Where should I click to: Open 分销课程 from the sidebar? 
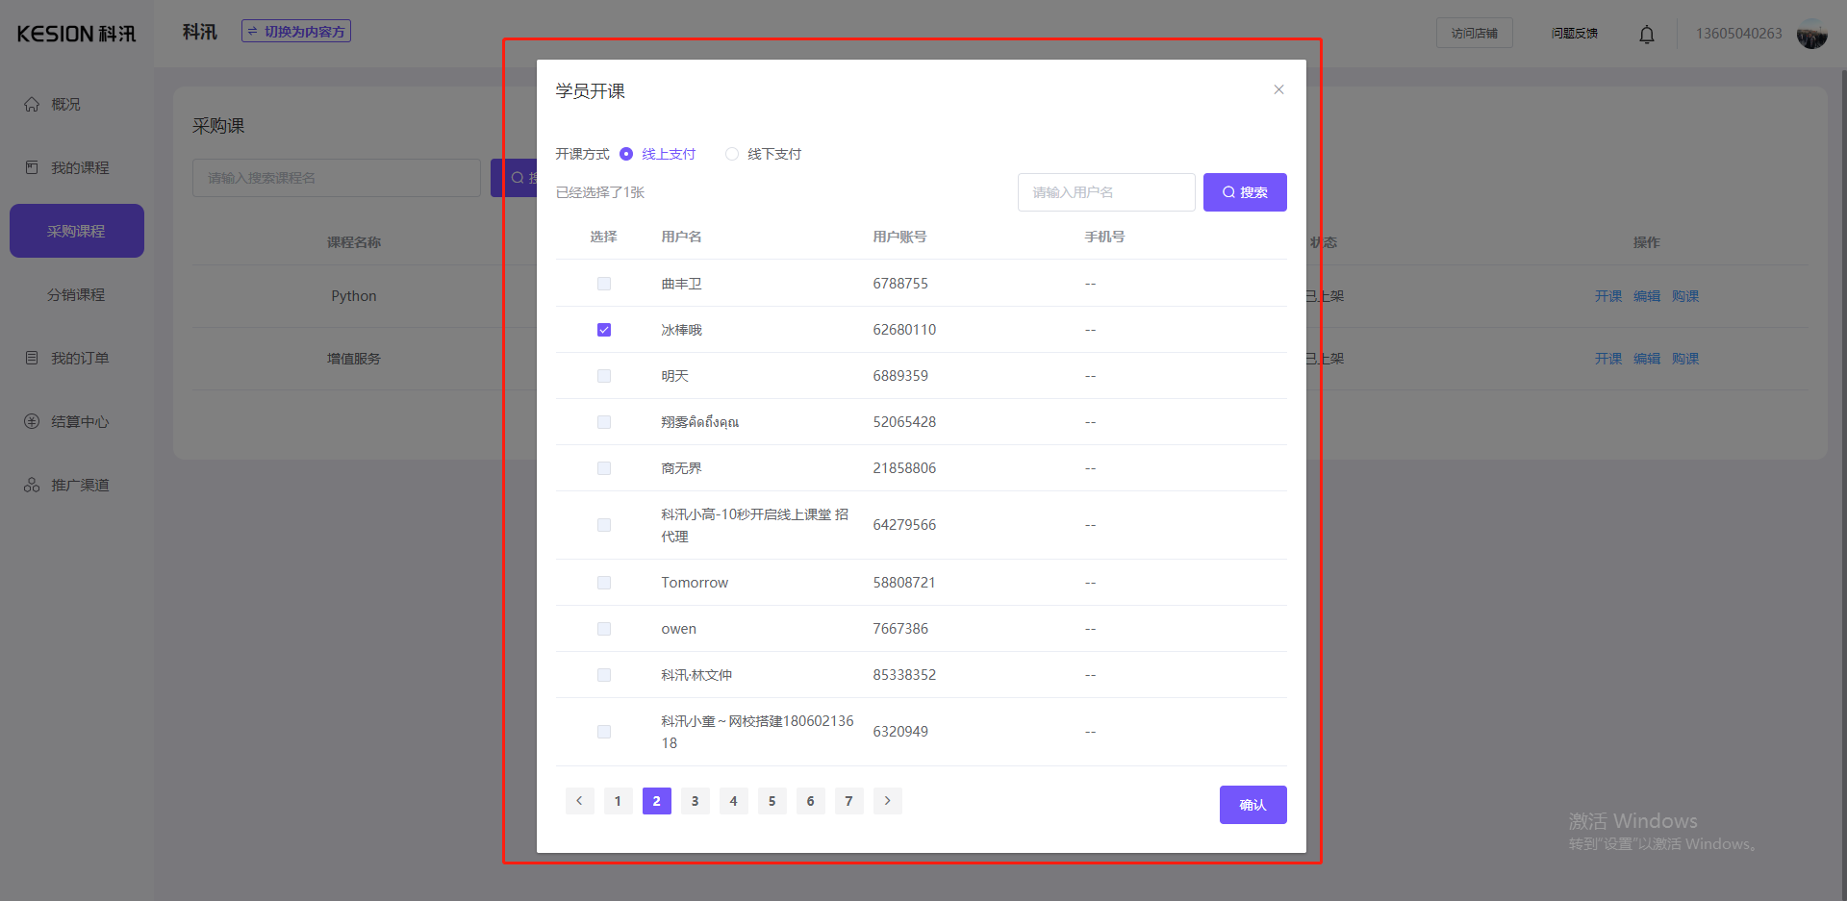(x=76, y=294)
